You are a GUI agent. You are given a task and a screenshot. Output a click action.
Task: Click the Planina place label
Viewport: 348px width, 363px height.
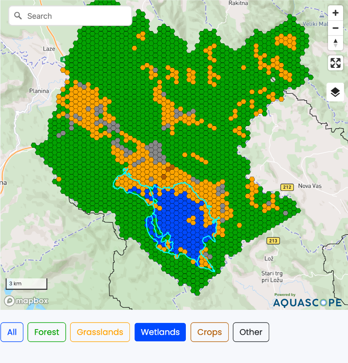[39, 91]
